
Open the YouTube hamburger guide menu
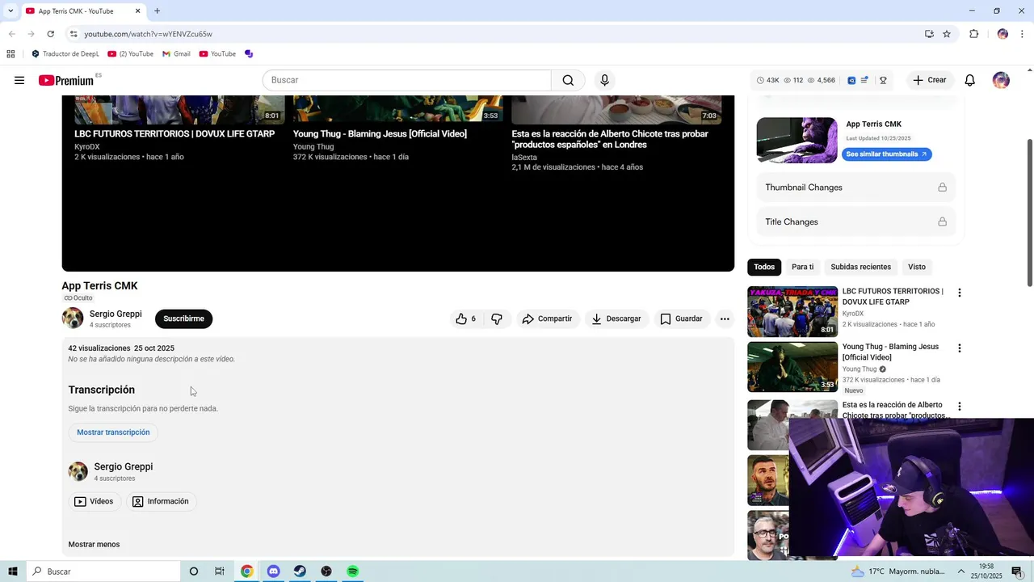(19, 80)
